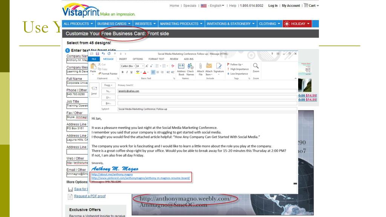Open the From account dropdown
The image size is (386, 217).
point(108,85)
